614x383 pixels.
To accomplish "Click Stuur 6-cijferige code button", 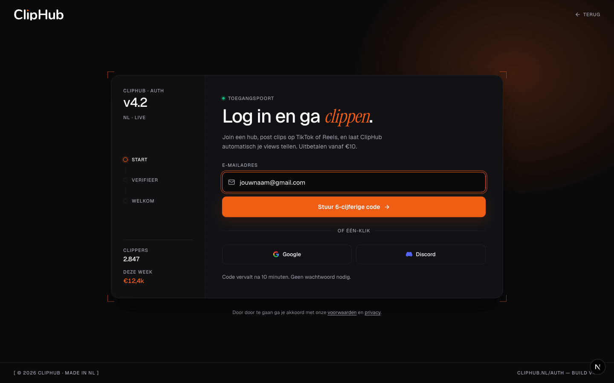I will [x=354, y=207].
